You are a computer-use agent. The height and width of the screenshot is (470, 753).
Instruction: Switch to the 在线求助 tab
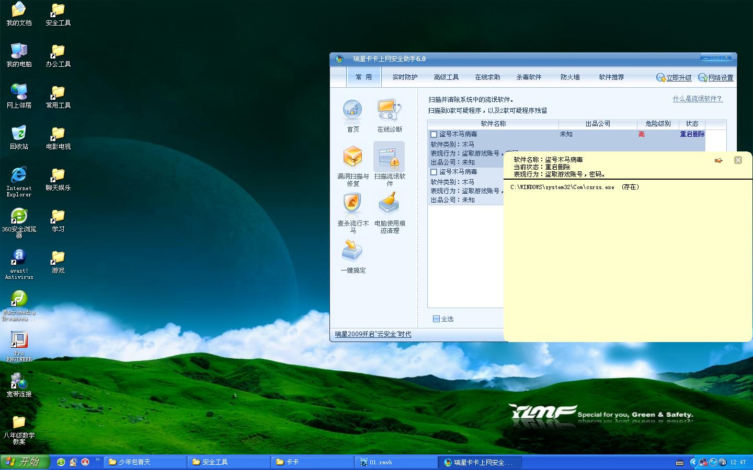tap(487, 77)
